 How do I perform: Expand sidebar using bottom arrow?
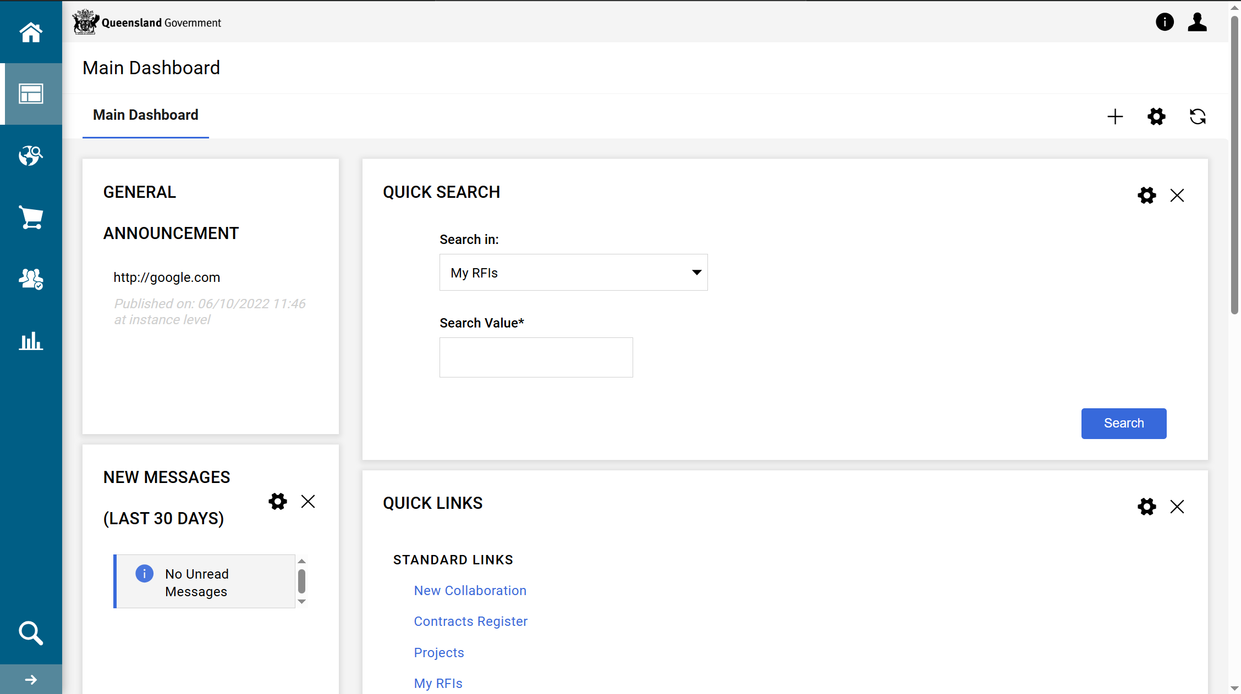(31, 680)
